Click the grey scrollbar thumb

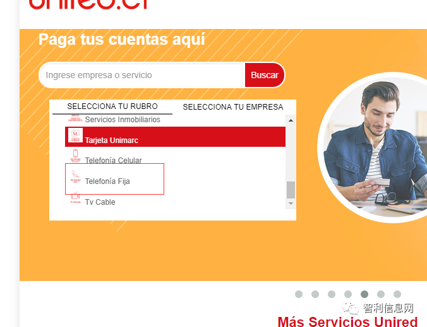291,190
